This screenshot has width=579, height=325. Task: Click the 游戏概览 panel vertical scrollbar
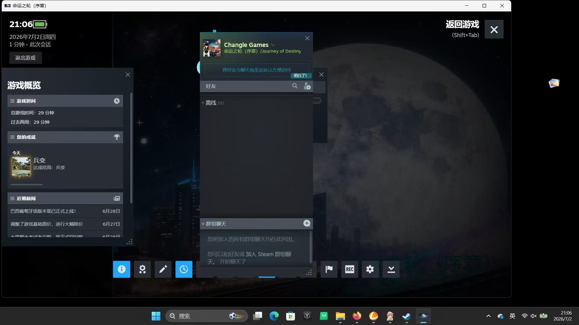tap(131, 147)
